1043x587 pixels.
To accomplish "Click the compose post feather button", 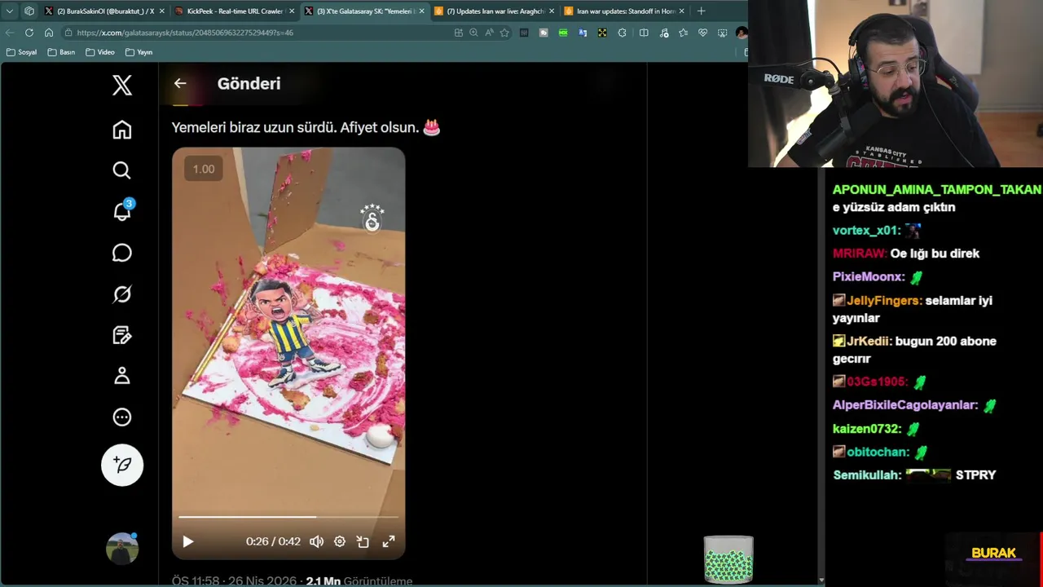I will click(x=122, y=465).
